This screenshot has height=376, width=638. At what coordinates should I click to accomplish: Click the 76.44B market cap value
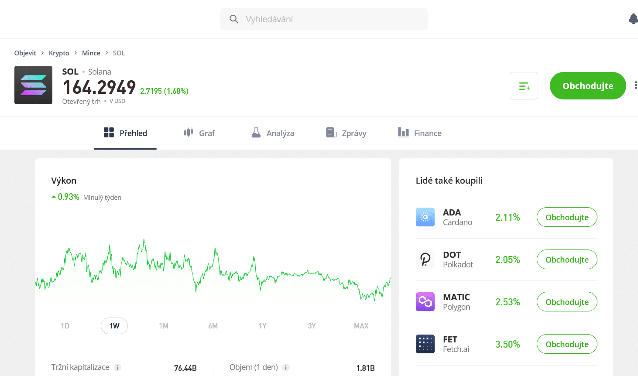(x=185, y=368)
